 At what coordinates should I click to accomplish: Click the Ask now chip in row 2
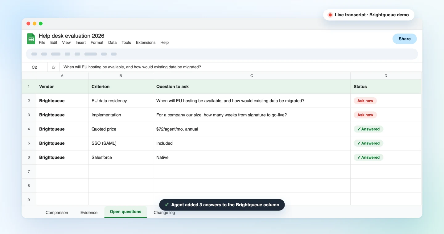[365, 101]
